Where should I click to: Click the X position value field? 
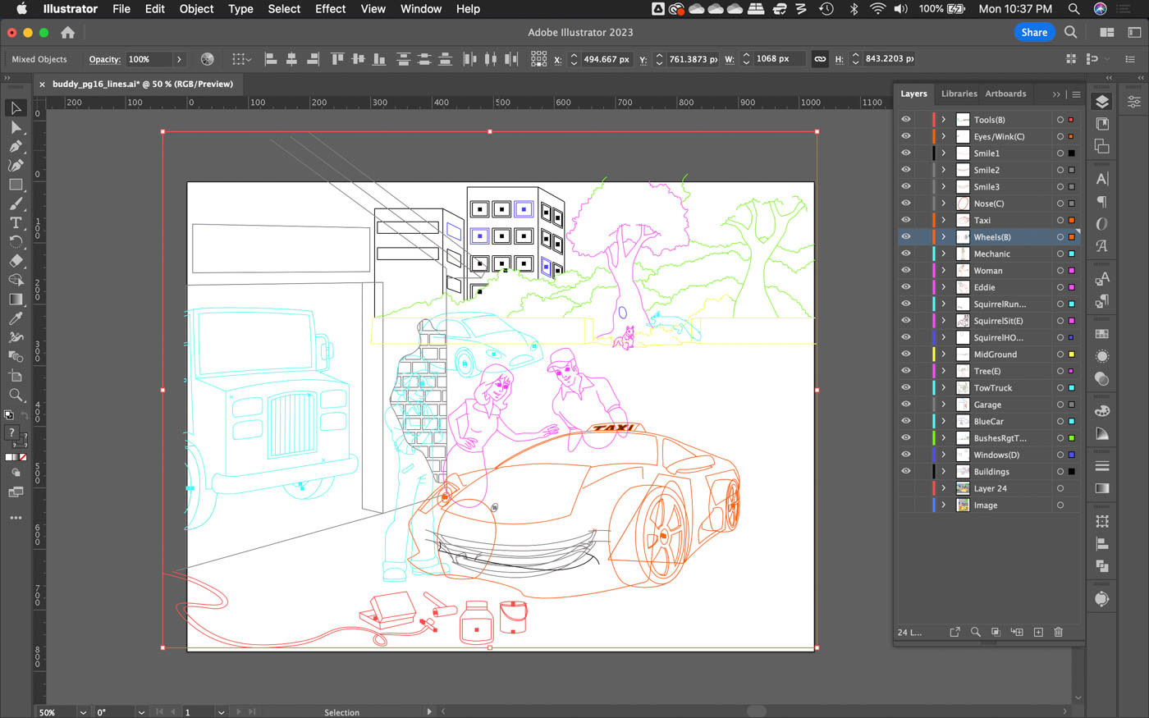(x=606, y=59)
